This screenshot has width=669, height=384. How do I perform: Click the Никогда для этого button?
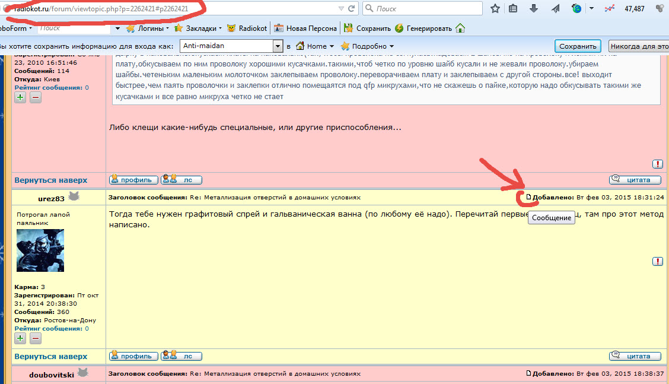click(639, 46)
